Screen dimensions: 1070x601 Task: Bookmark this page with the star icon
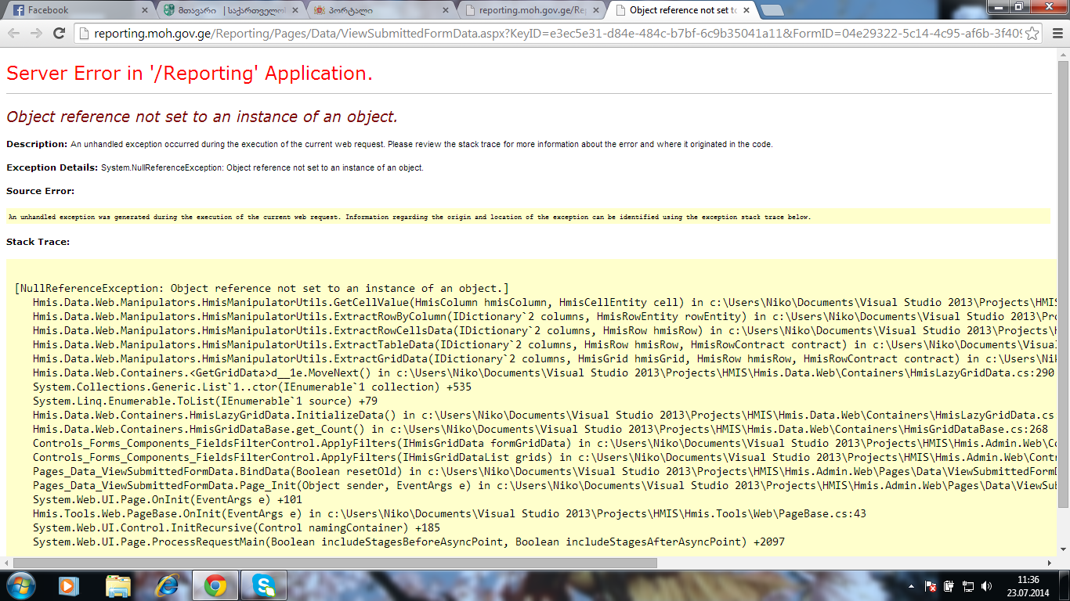click(1032, 34)
